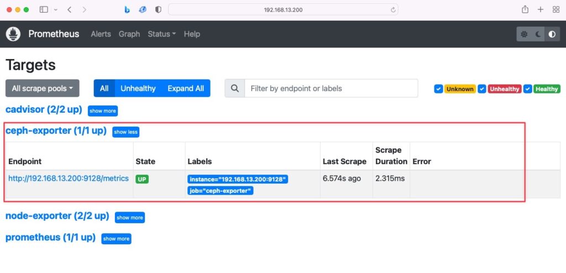Viewport: 566px width, 273px height.
Task: Open the Help nav item
Action: click(x=192, y=34)
